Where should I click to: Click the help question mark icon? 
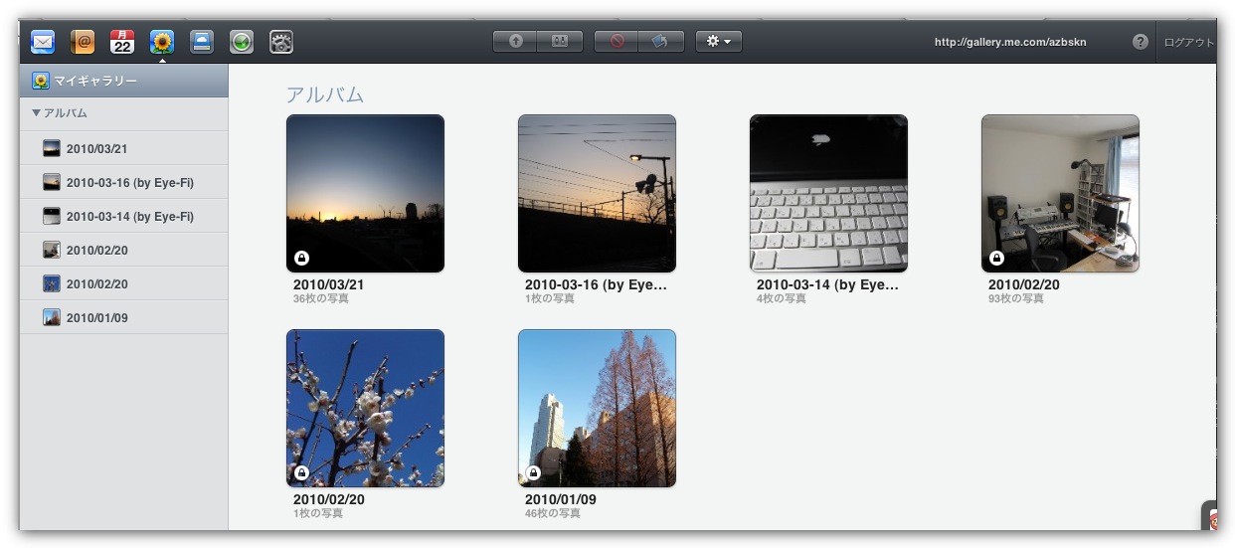1141,42
